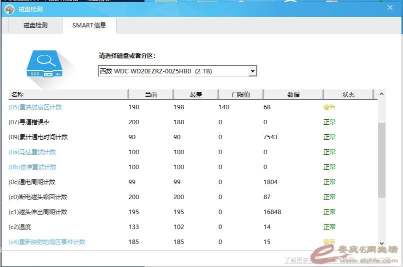Click the vertical scrollbar thumb
The width and height of the screenshot is (403, 267).
tap(382, 160)
